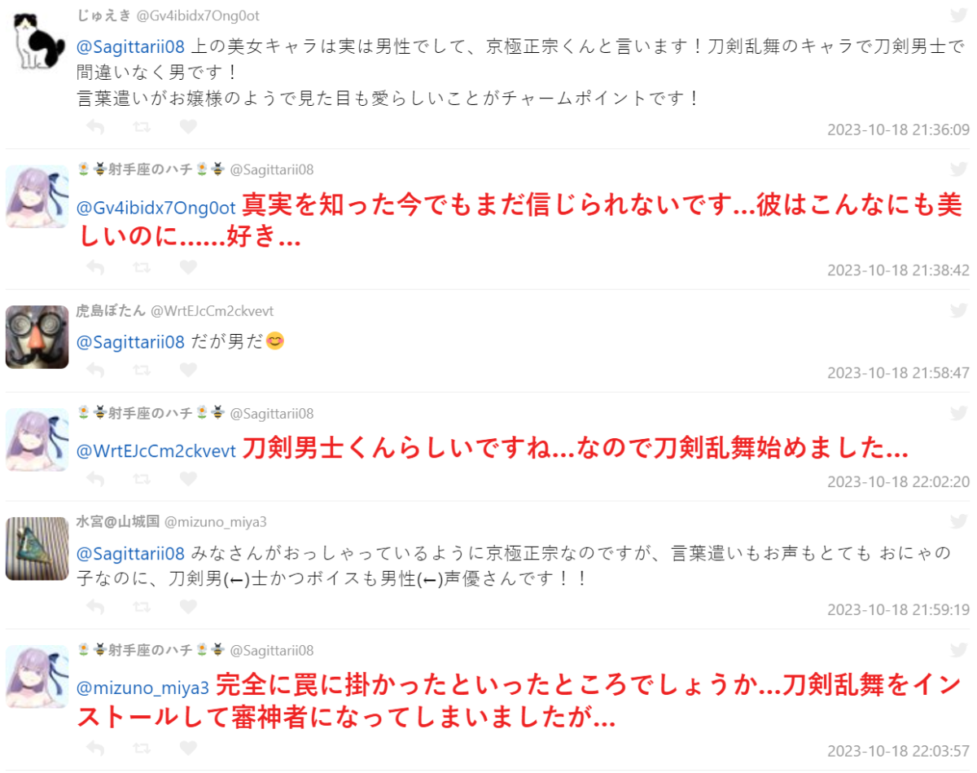Viewport: 977px width, 773px height.
Task: Retweet the last 射手座のハチ reply
Action: [x=142, y=748]
